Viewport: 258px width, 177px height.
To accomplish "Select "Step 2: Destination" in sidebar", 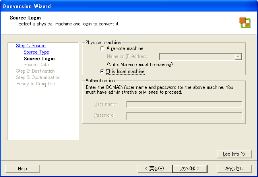I will click(x=35, y=71).
